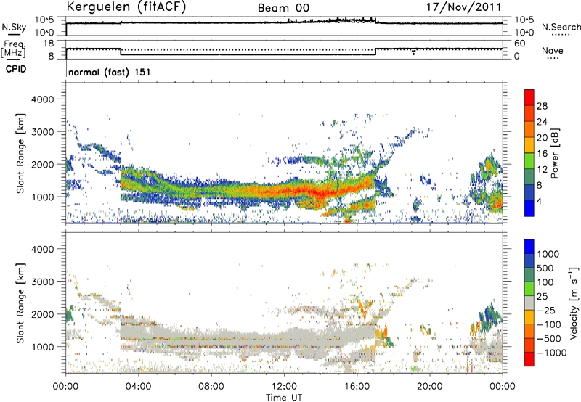Click the red bottom of the velocity colorbar
The width and height of the screenshot is (581, 402).
[529, 359]
